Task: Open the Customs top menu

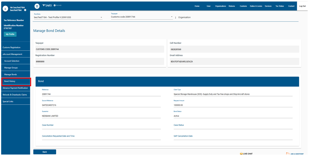Action: click(243, 6)
